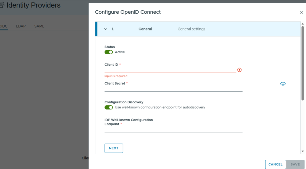
Task: Click the dialog's vertical scrollbar thumb
Action: tap(303, 63)
